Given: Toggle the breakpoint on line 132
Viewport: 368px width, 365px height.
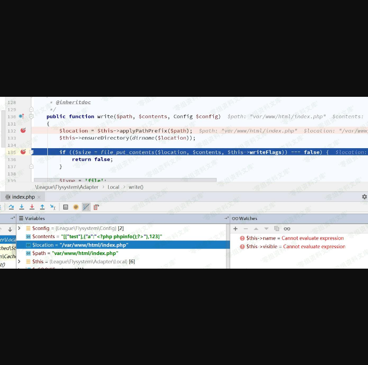Looking at the screenshot, I should click(23, 130).
